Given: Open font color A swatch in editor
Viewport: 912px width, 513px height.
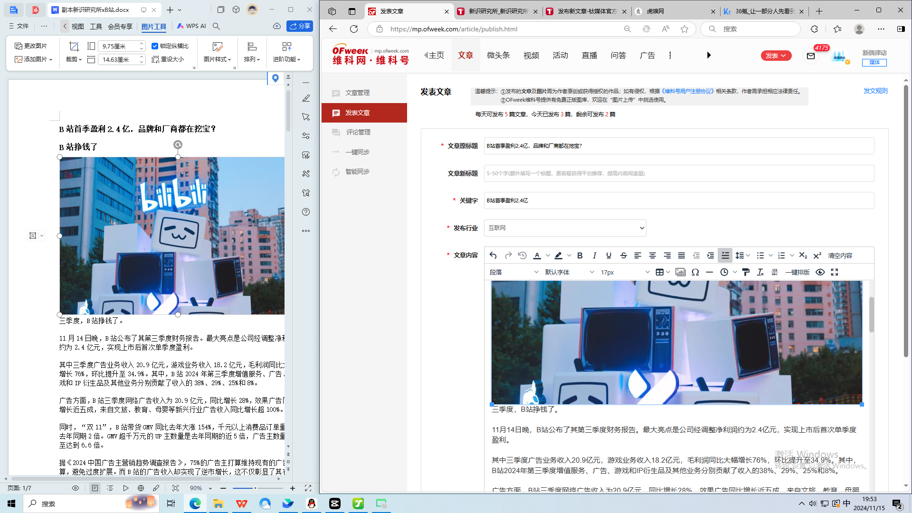Looking at the screenshot, I should click(537, 256).
